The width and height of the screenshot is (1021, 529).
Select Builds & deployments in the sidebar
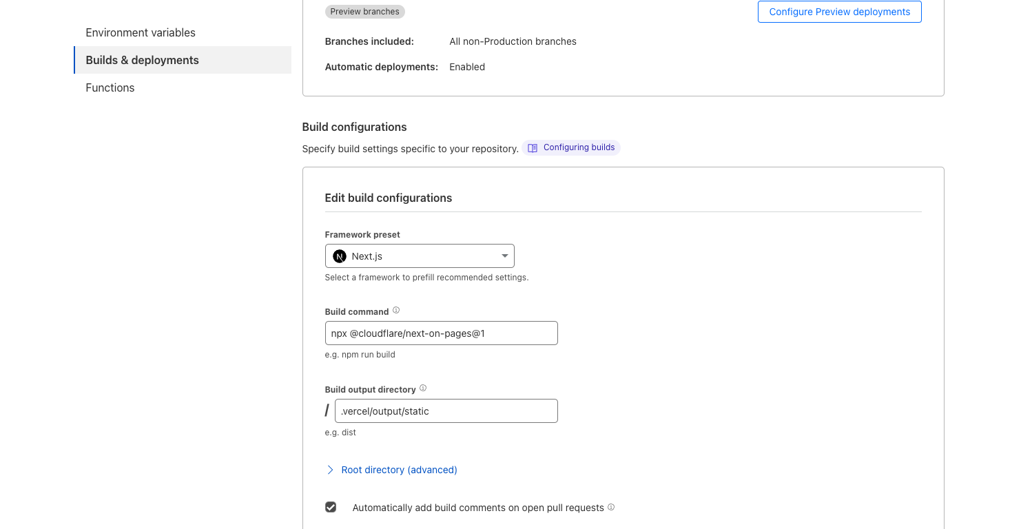coord(142,60)
